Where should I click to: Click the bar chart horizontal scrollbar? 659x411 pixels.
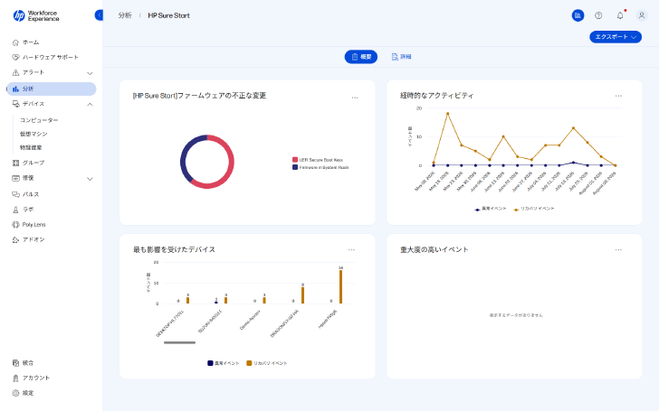(x=179, y=342)
